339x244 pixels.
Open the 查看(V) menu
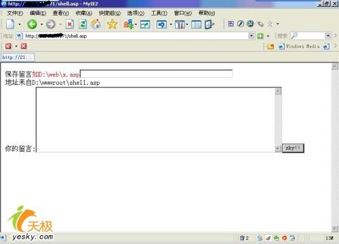pos(61,14)
